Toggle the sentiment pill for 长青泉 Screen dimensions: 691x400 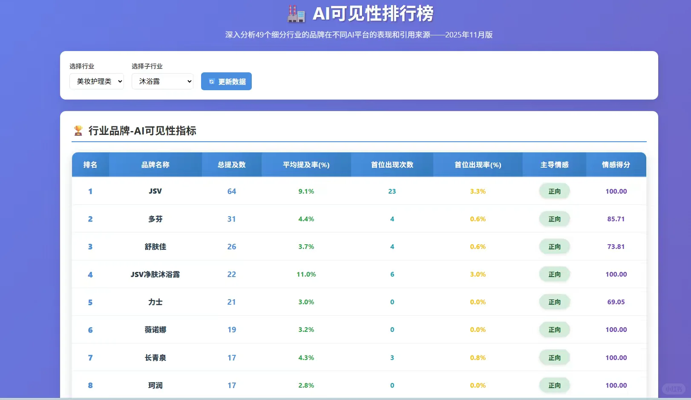(x=554, y=357)
